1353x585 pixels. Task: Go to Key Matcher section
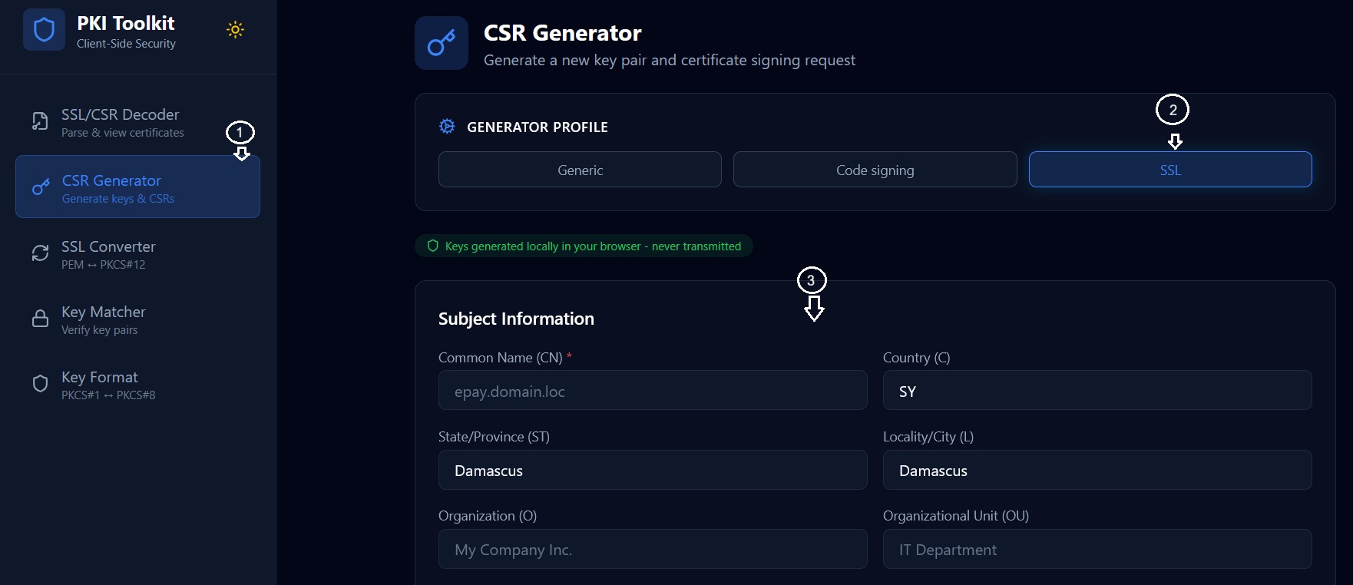coord(137,319)
